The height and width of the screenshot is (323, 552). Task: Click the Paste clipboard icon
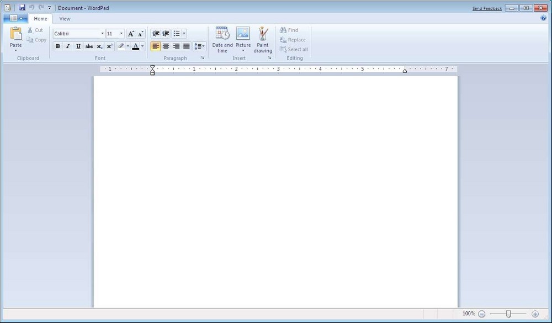16,34
